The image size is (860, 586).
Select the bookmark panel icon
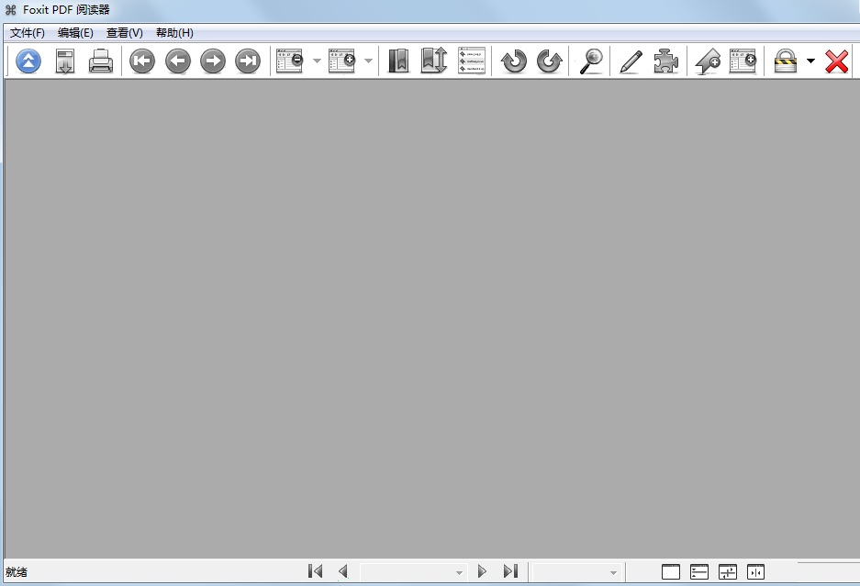click(397, 61)
